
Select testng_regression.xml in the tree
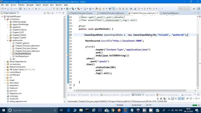pos(18,101)
